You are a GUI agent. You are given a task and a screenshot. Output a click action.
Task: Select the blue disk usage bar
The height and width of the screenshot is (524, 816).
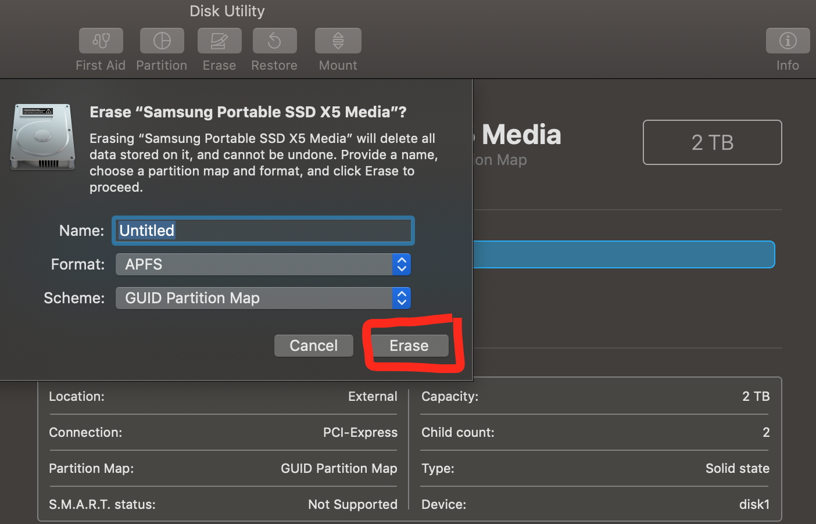pyautogui.click(x=624, y=254)
